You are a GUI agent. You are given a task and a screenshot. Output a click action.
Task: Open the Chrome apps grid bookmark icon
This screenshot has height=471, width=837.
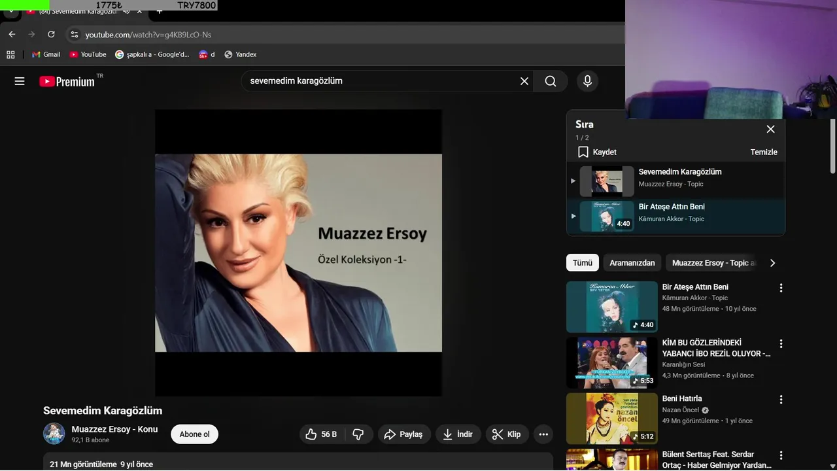coord(10,54)
